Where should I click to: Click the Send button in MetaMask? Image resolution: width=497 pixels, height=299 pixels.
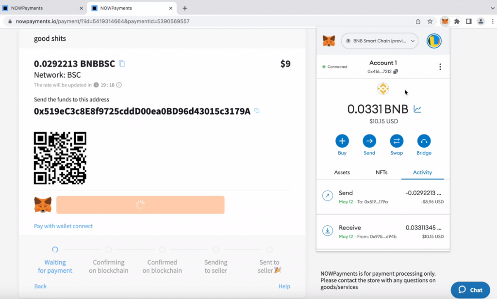(369, 145)
